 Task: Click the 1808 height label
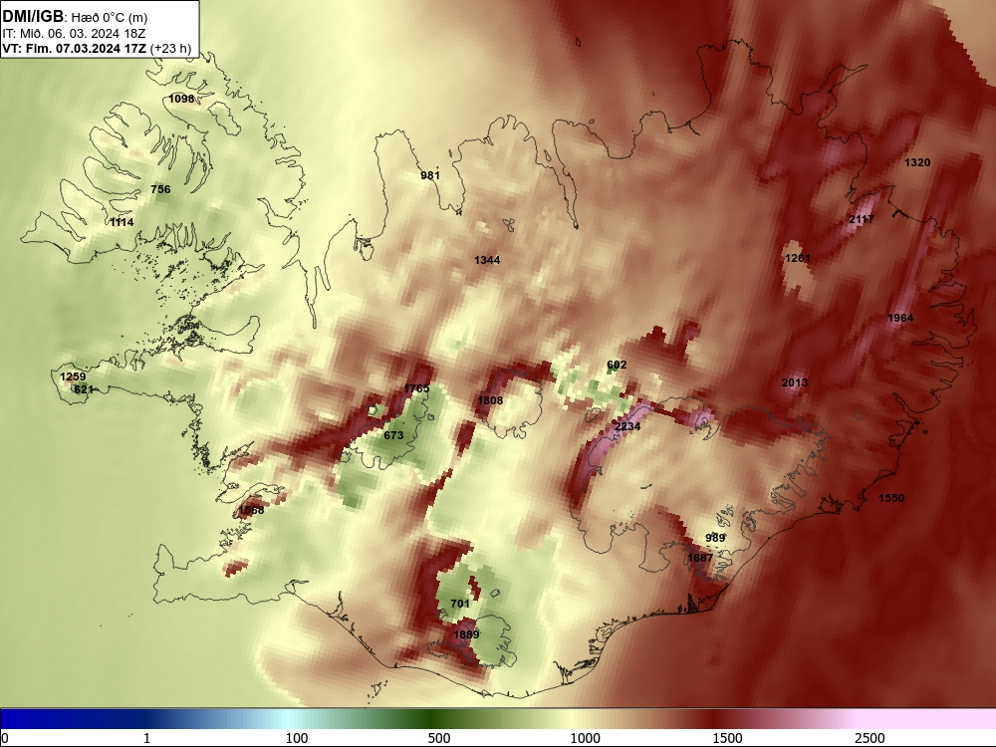click(490, 400)
